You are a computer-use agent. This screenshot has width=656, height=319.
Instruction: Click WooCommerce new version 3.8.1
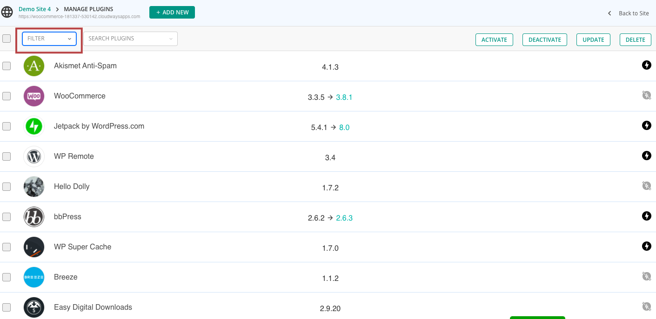pos(344,98)
